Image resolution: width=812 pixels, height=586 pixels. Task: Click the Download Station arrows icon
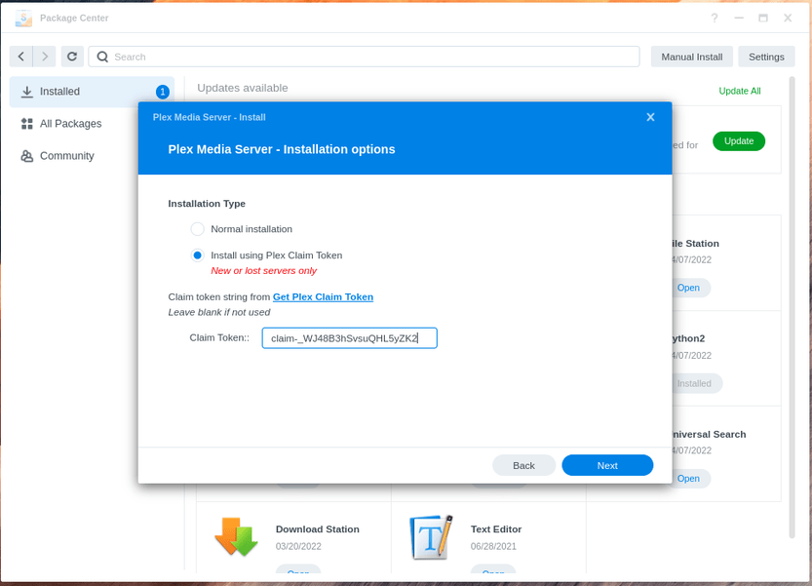click(x=236, y=537)
